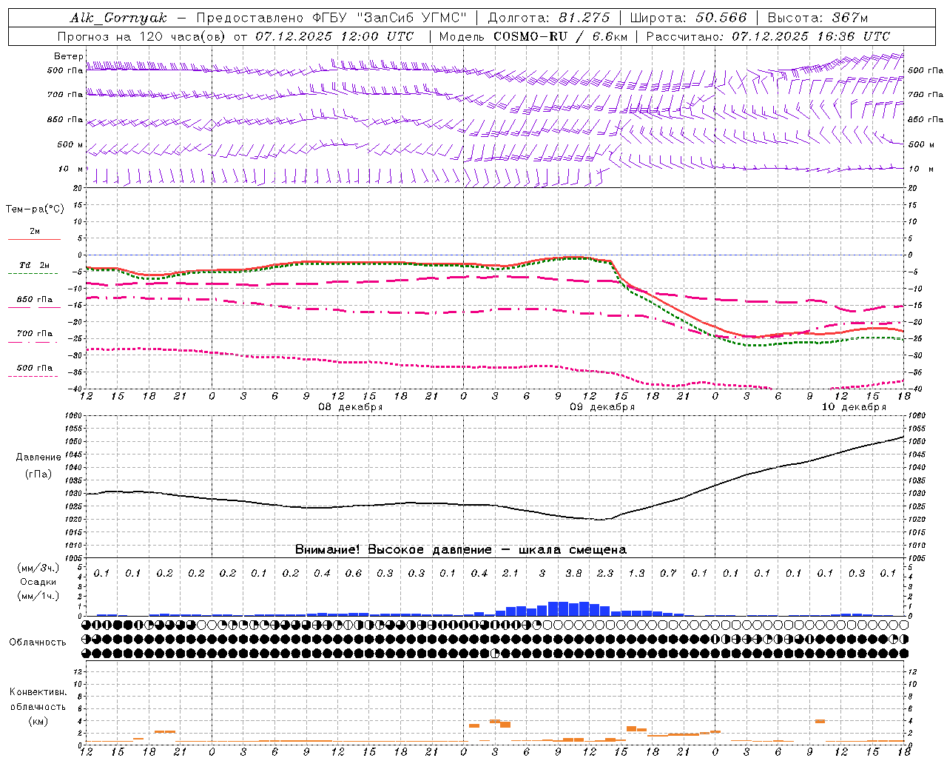Click the Широта: 50.566 value
Viewport: 947px width, 758px height.
coord(688,18)
